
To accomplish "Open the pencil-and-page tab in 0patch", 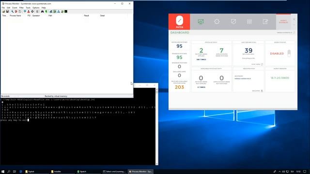I will coord(265,21).
